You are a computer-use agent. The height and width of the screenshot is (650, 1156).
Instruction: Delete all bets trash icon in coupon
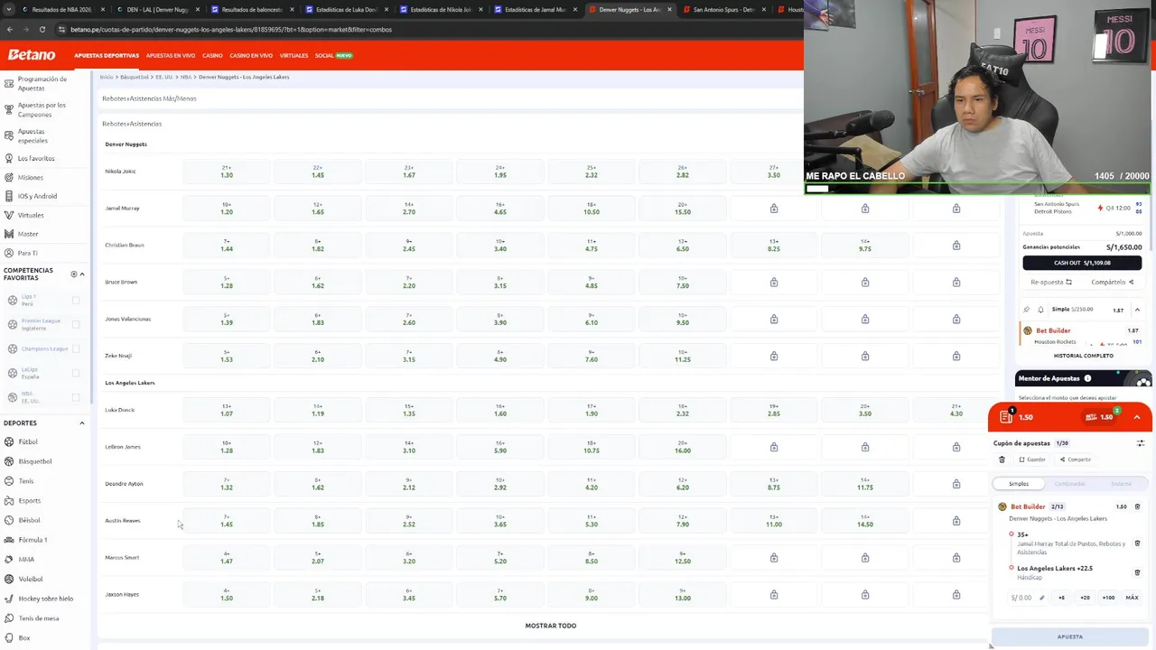pyautogui.click(x=1002, y=460)
